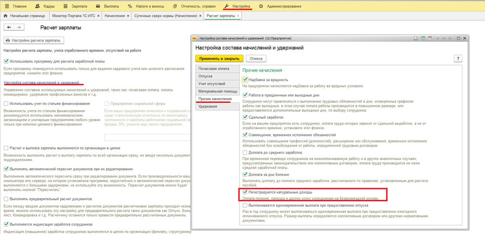The width and height of the screenshot is (485, 234).
Task: Open Настройки расчета зарплаты button
Action: [34, 40]
